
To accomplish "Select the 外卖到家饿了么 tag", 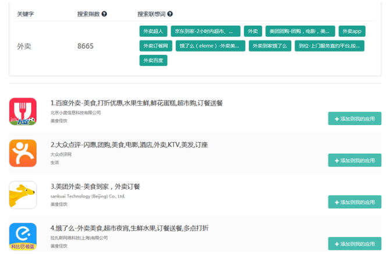I will pos(270,46).
